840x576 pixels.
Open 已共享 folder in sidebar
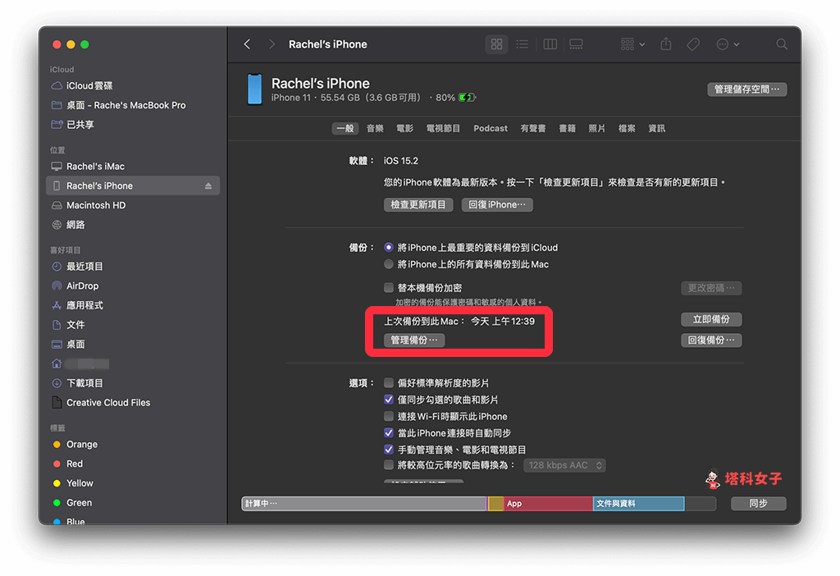(x=133, y=125)
